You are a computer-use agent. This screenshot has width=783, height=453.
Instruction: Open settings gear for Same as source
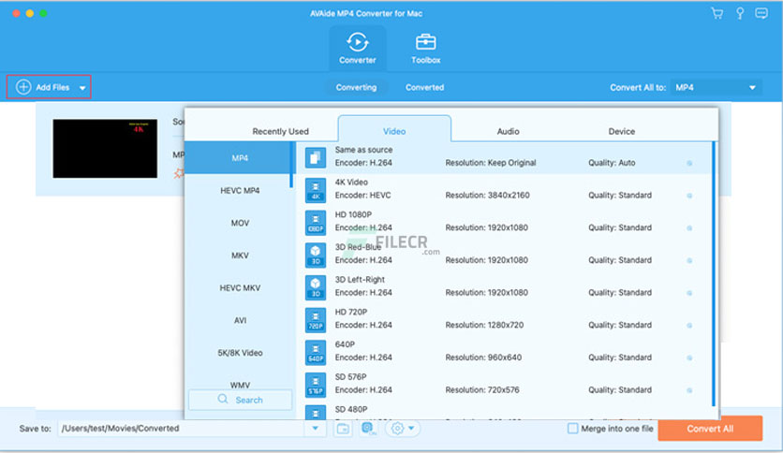click(689, 163)
